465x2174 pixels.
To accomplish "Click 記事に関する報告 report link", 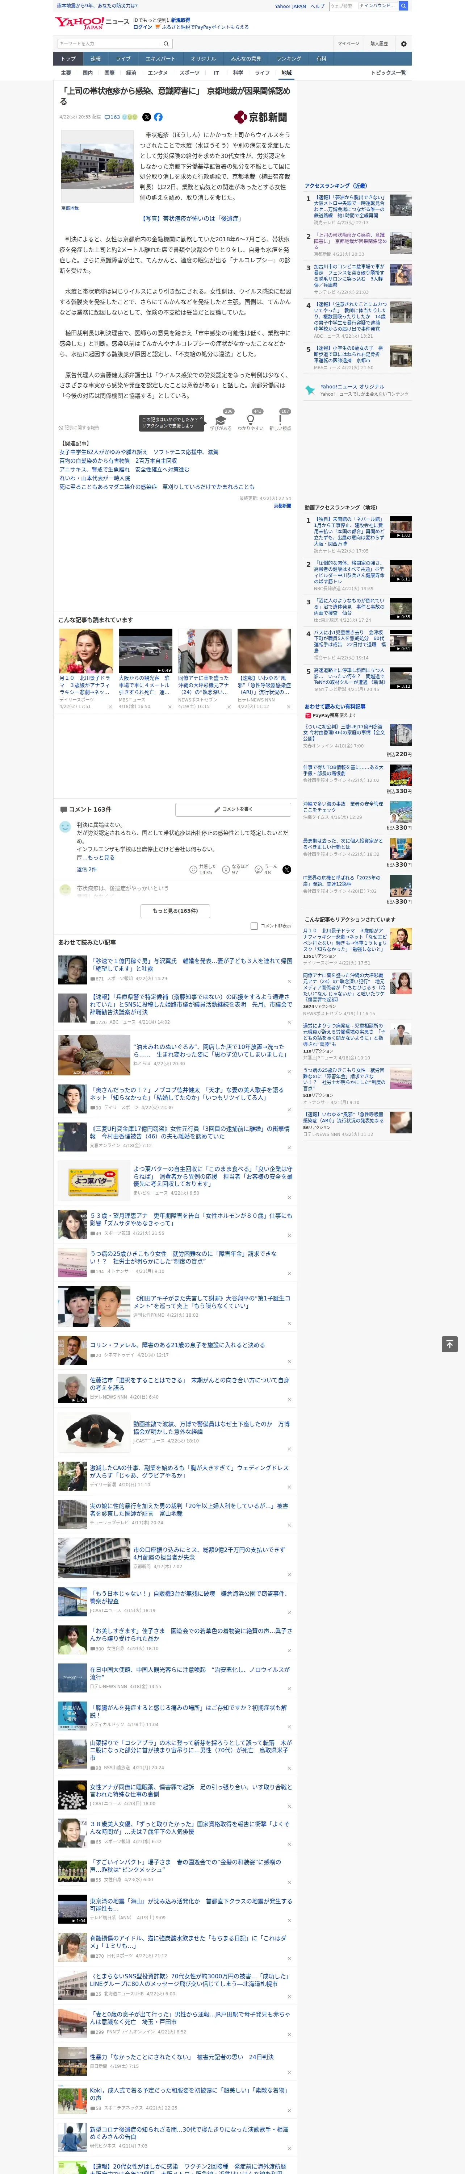I will [79, 428].
